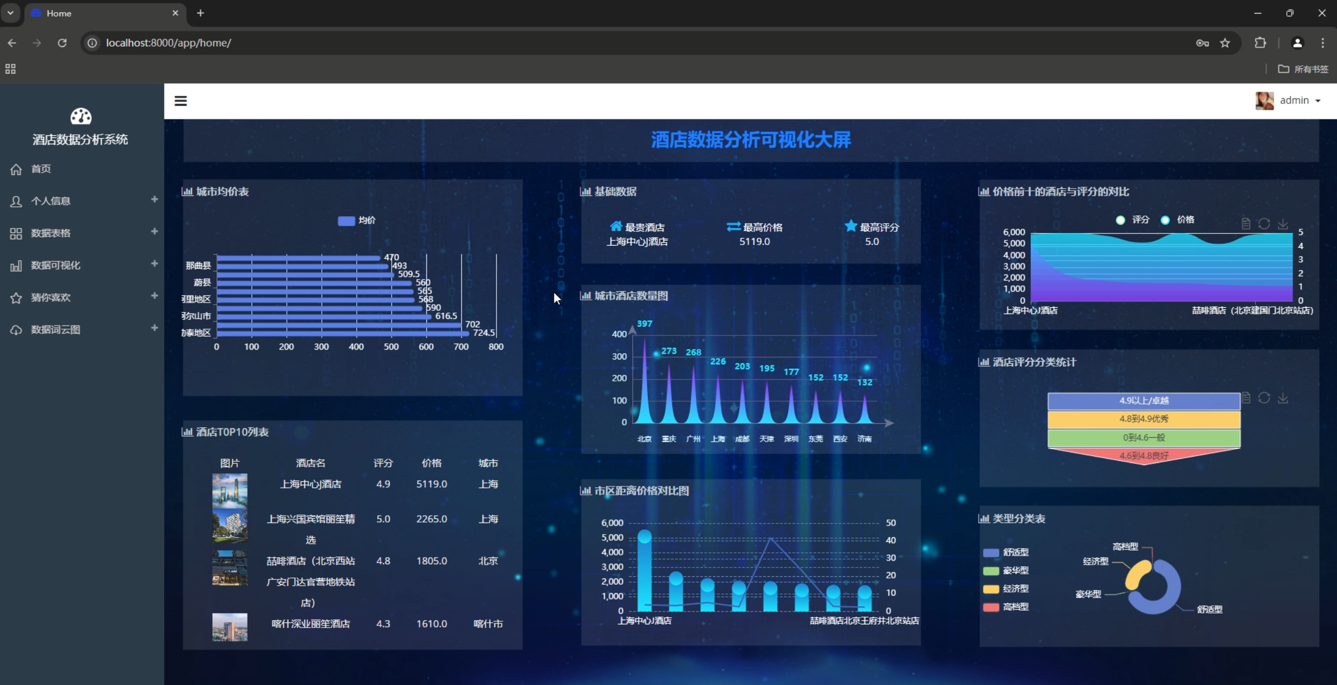1337x685 pixels.
Task: Open Chrome three-dot menu
Action: (1323, 43)
